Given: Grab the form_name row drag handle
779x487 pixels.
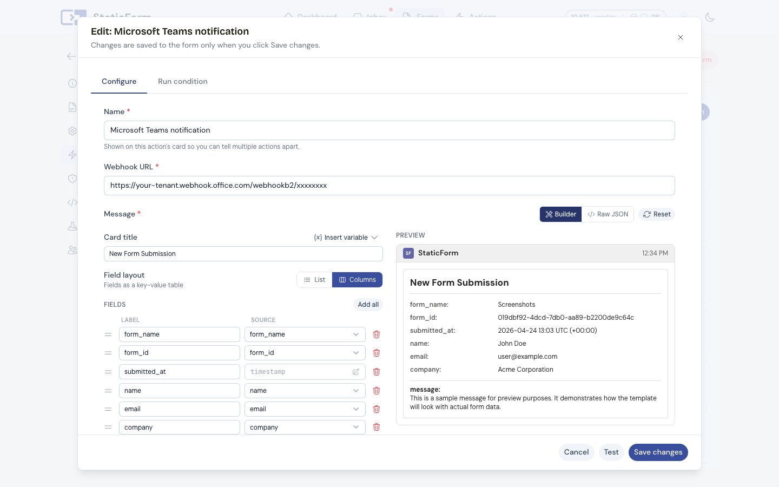Looking at the screenshot, I should click(x=108, y=334).
